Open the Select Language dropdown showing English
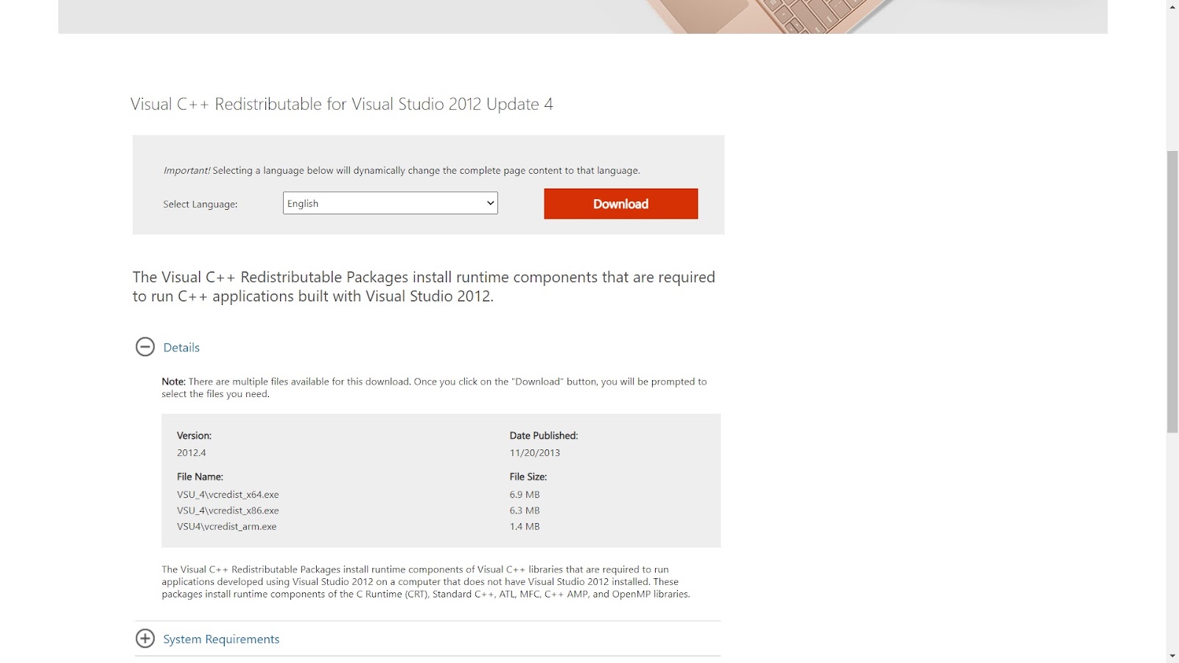This screenshot has width=1179, height=663. coord(391,203)
